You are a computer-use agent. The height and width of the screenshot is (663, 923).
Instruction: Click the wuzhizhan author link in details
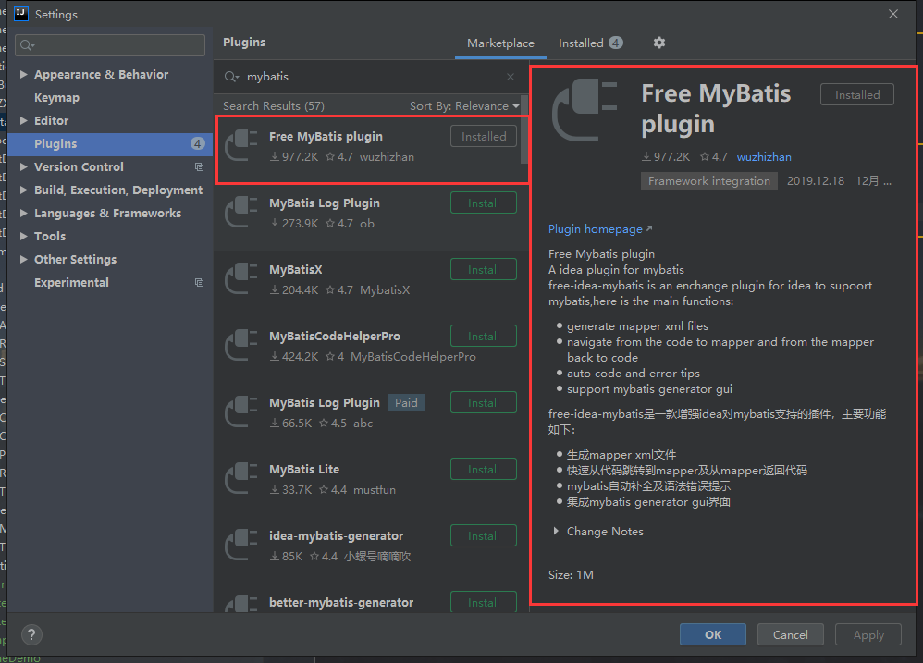pyautogui.click(x=764, y=157)
